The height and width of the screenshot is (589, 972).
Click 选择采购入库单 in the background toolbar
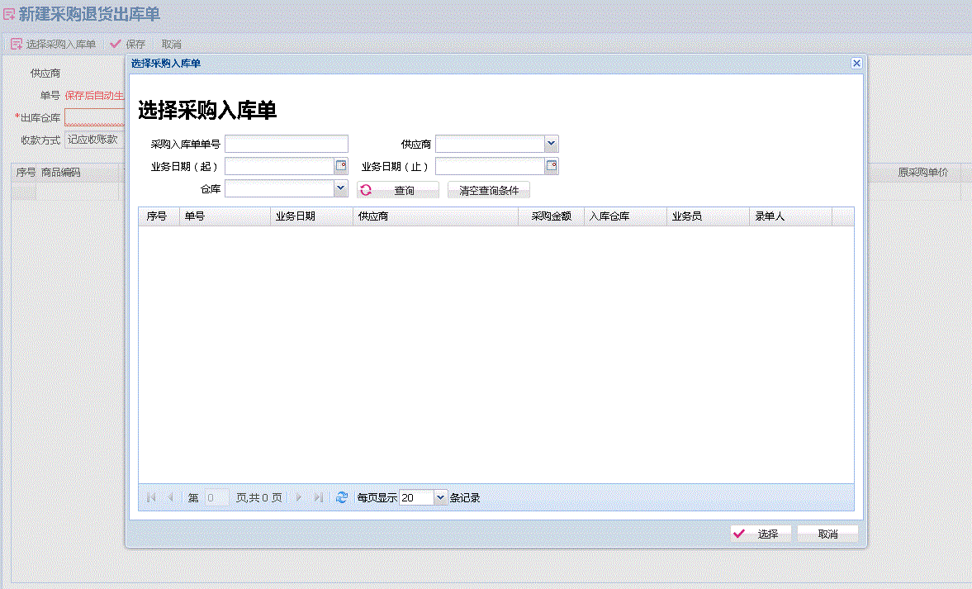[54, 44]
